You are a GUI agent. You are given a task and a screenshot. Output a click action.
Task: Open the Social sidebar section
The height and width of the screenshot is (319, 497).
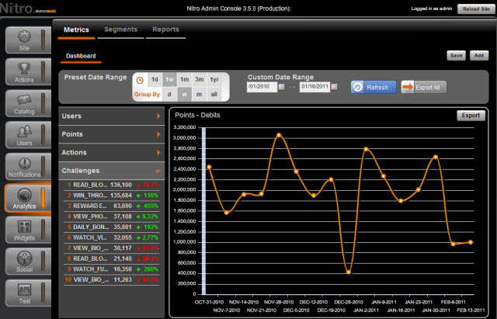tap(25, 261)
